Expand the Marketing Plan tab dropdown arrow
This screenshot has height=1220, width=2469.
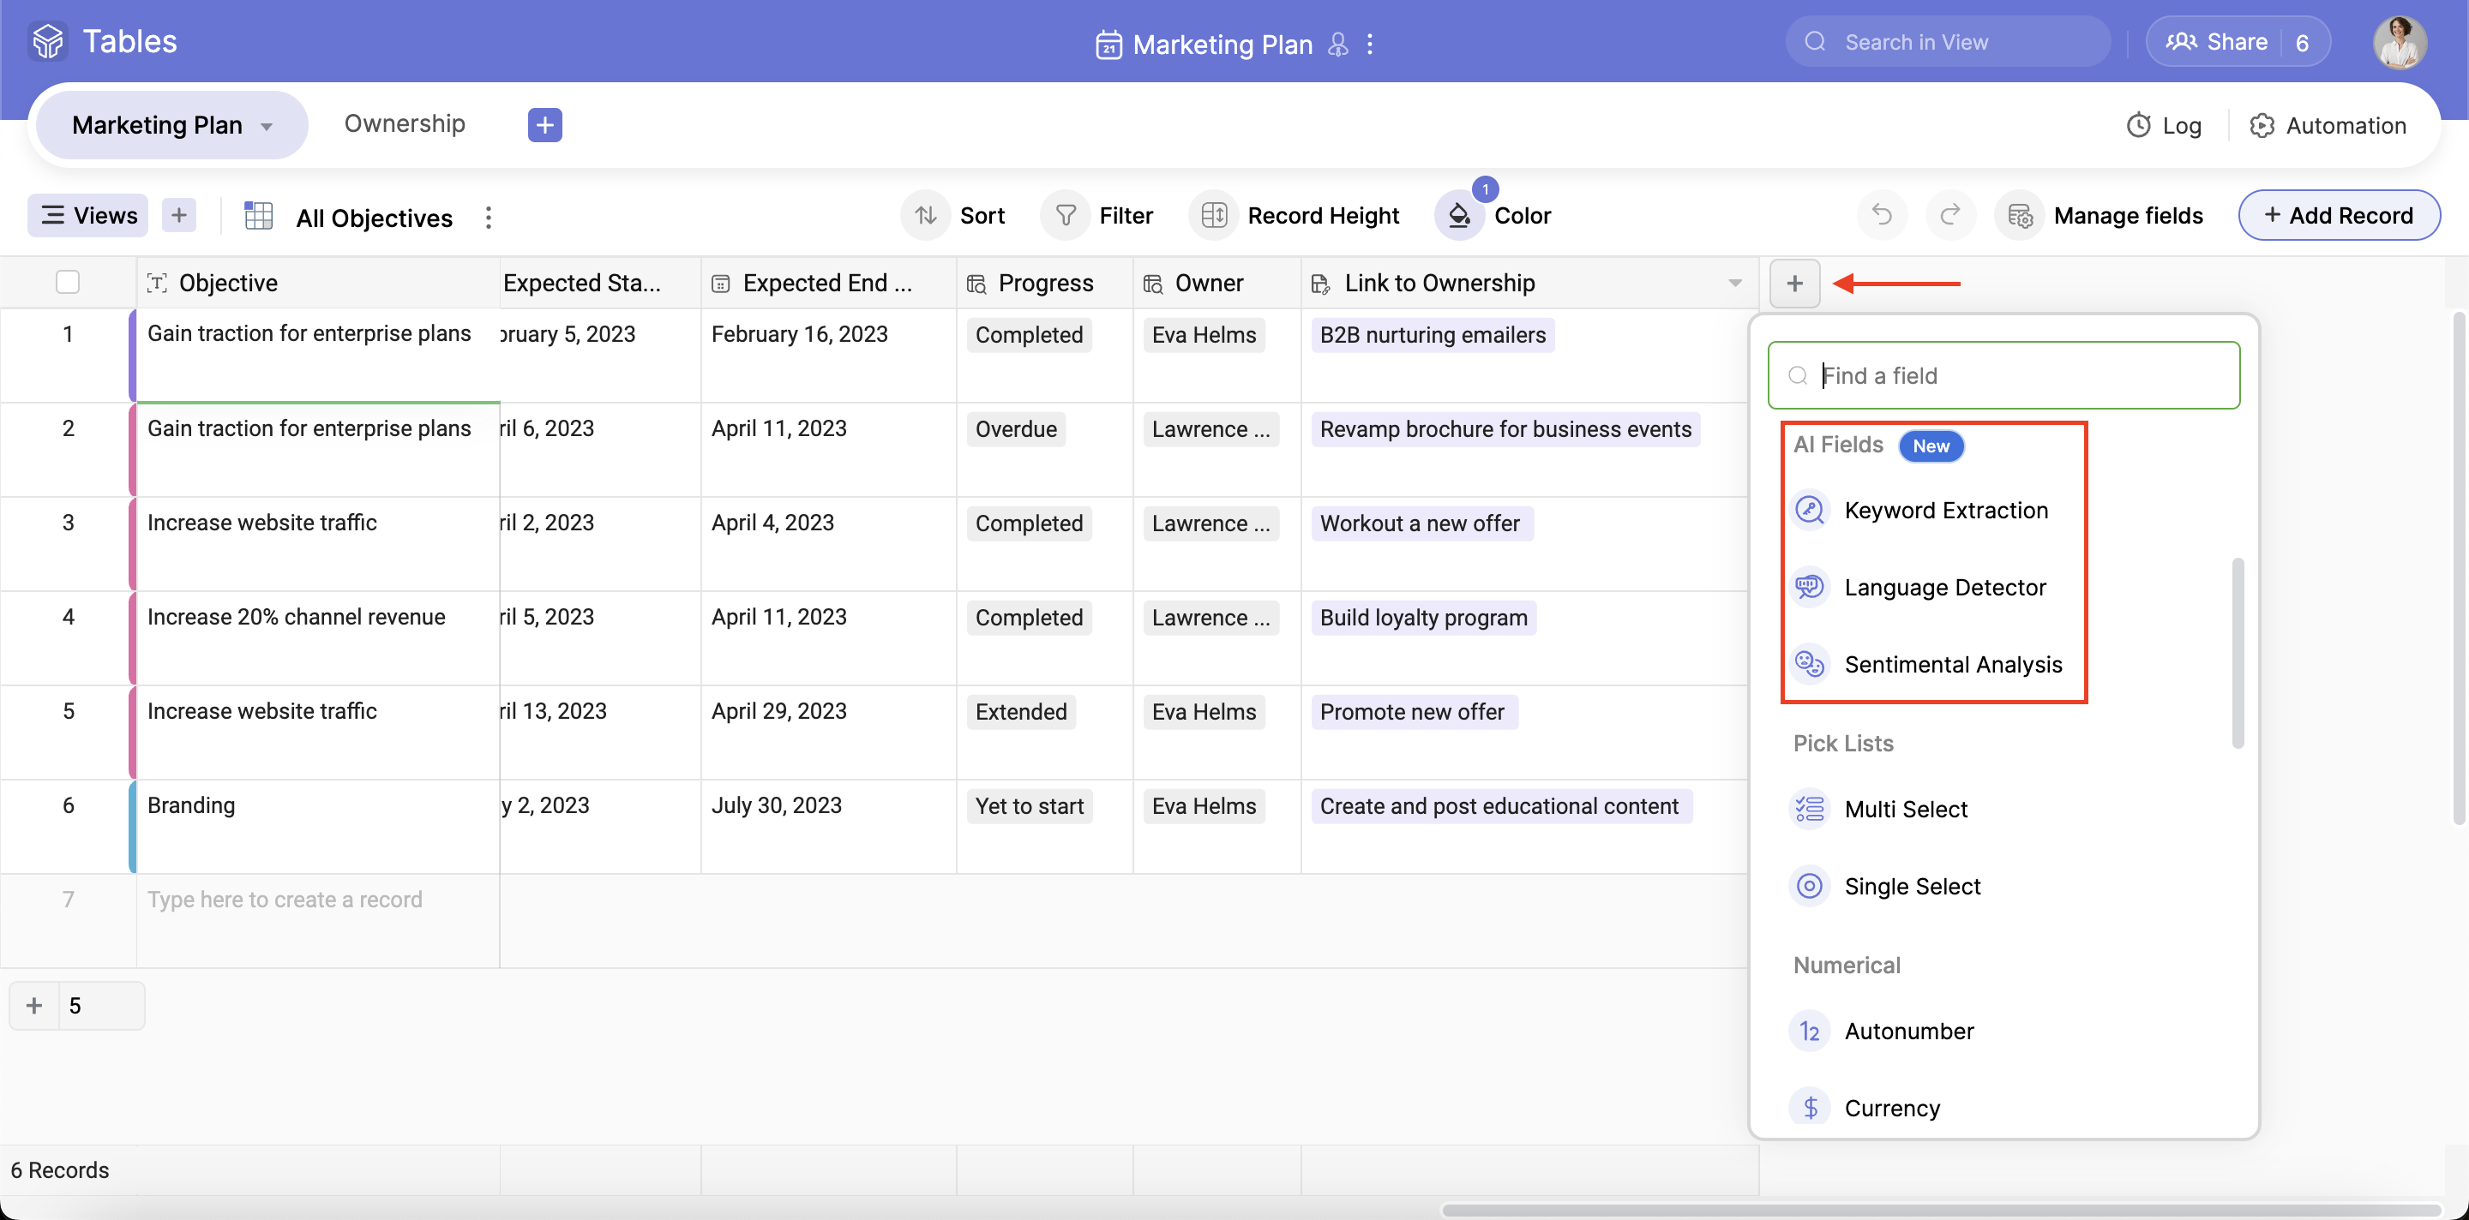(x=267, y=127)
